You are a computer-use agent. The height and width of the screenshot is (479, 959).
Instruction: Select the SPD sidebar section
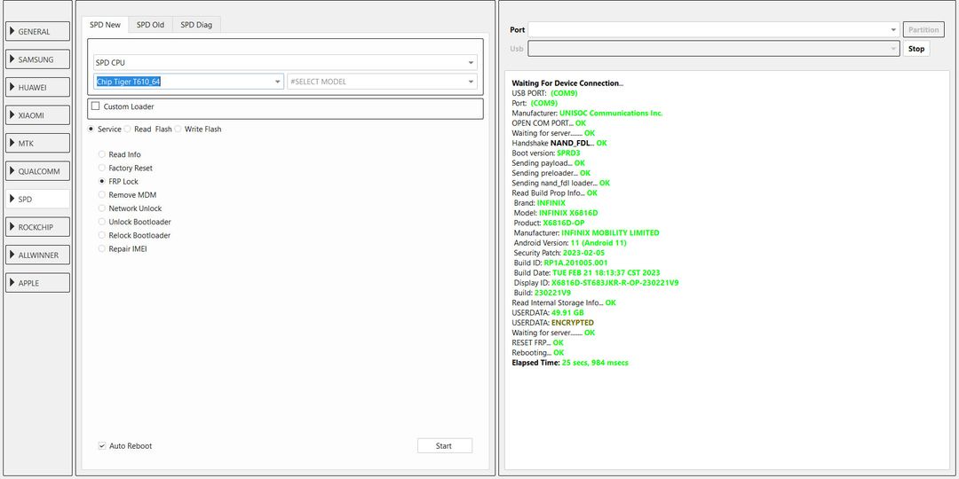(x=38, y=200)
